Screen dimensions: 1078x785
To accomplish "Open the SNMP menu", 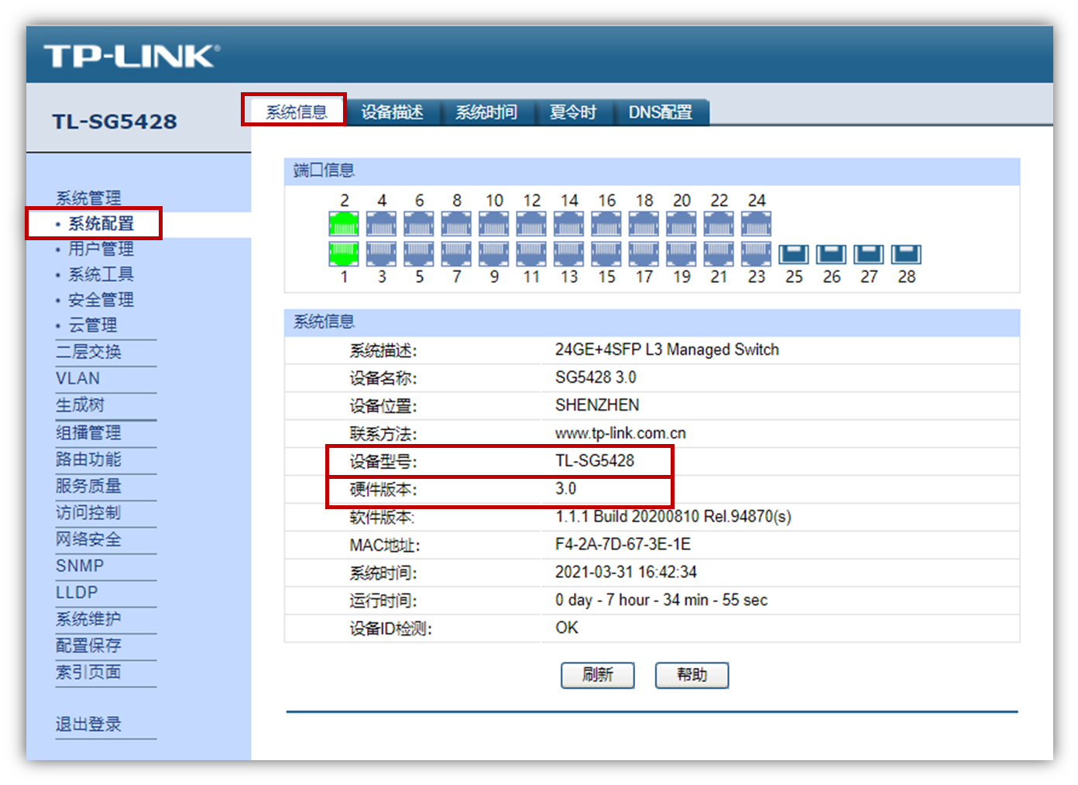I will pyautogui.click(x=80, y=566).
